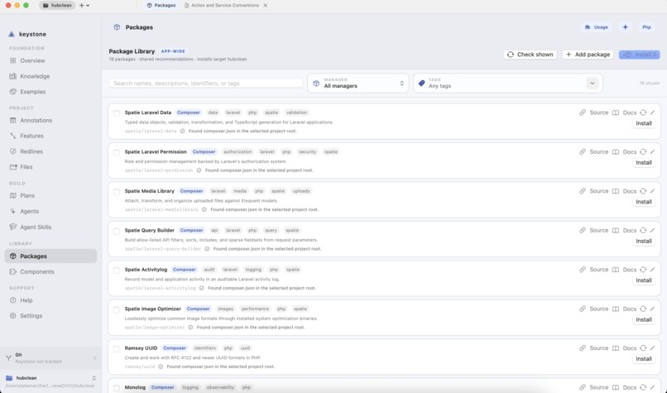The height and width of the screenshot is (393, 667).
Task: Edit Spatie Activitylog entry
Action: pyautogui.click(x=653, y=270)
